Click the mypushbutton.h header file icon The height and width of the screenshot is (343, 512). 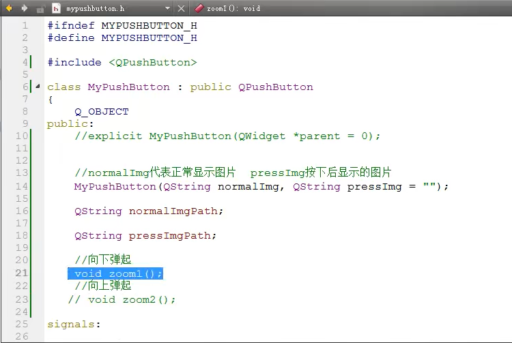56,8
